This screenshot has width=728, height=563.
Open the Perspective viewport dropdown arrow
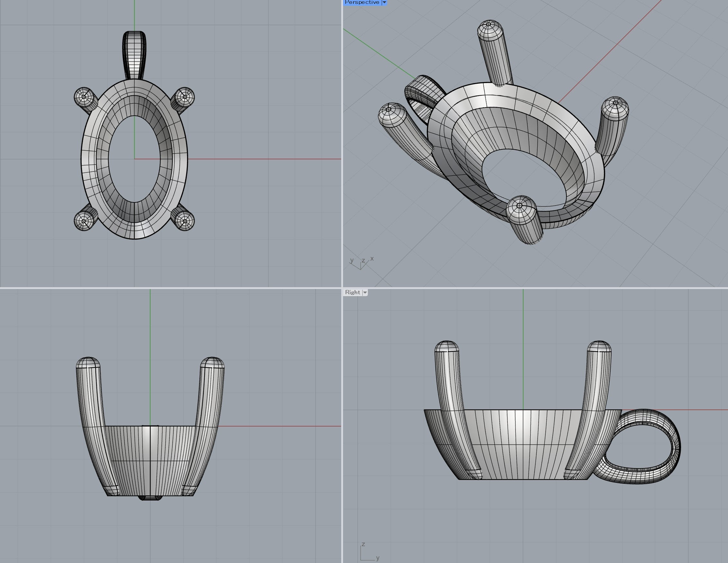click(x=384, y=2)
